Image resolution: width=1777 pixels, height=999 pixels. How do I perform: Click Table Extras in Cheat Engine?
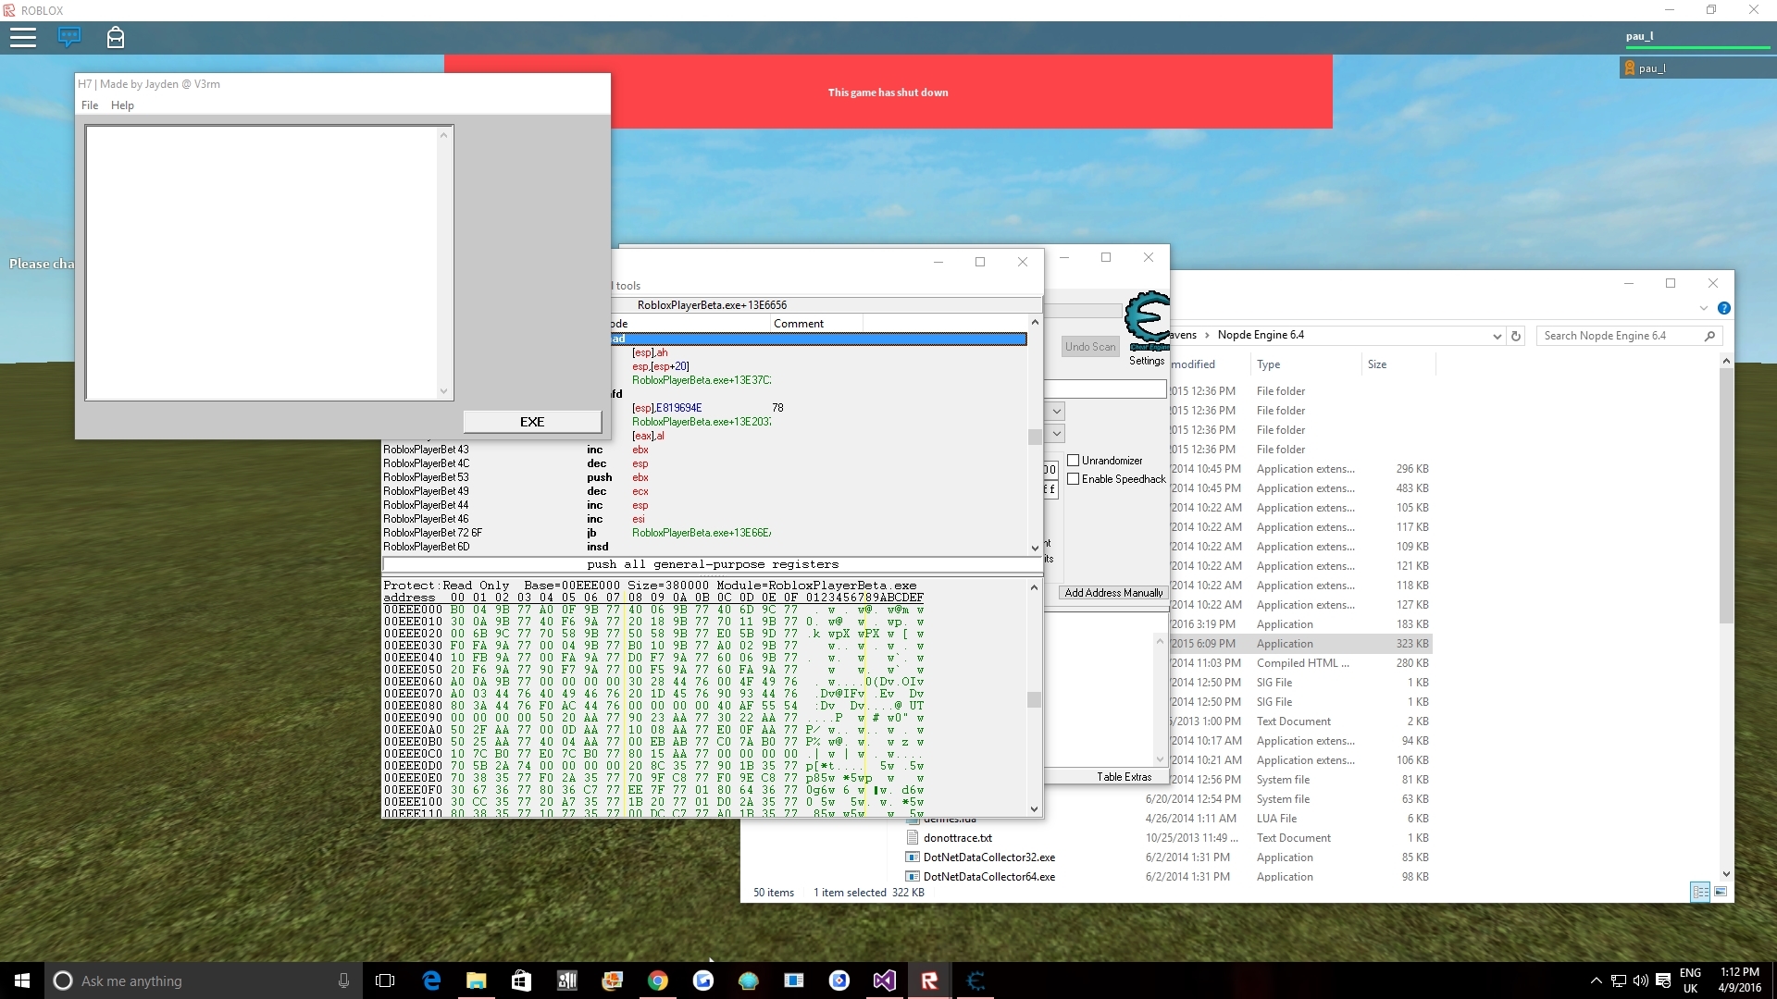coord(1125,777)
